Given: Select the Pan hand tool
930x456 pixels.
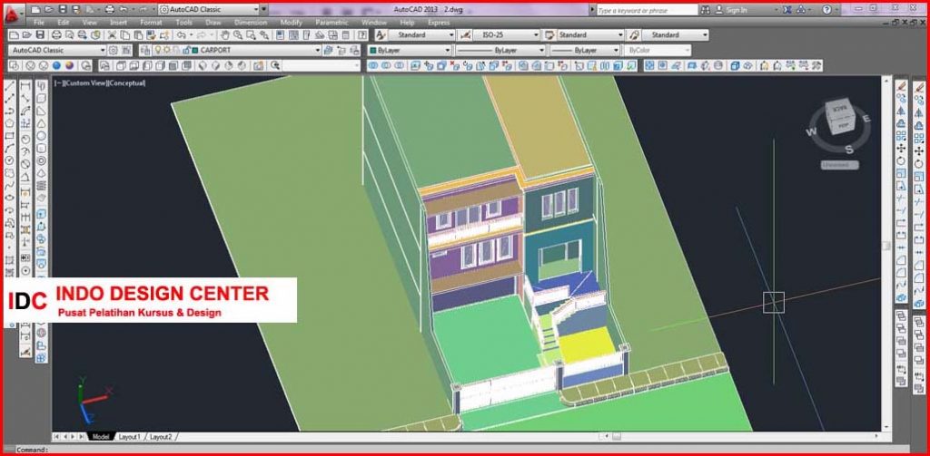Looking at the screenshot, I should pos(225,35).
